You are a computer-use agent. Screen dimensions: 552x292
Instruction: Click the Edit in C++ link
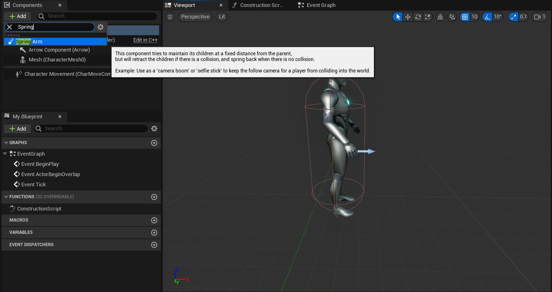[x=145, y=40]
